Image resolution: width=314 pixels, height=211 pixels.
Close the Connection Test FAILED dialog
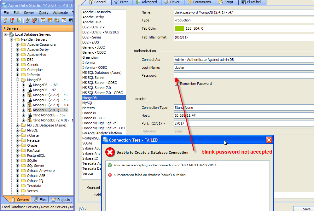pos(269,140)
